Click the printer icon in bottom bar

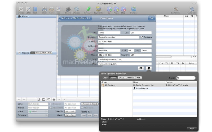[x=54, y=99]
